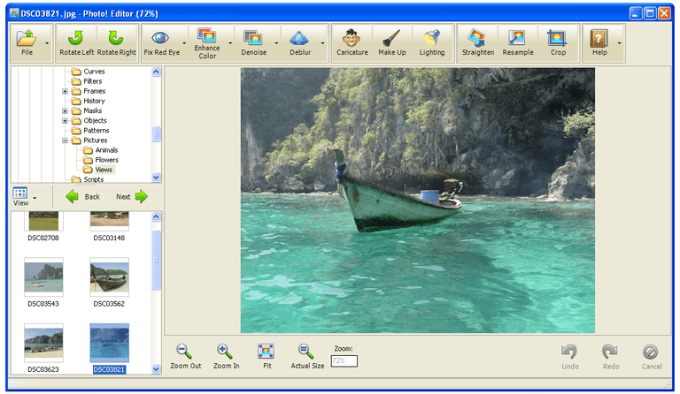Open the File toolbar button
This screenshot has width=680, height=394.
(27, 43)
